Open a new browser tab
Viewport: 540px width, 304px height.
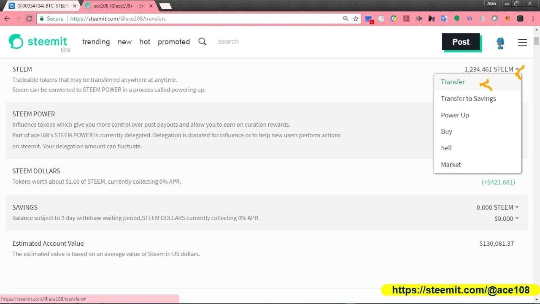(166, 6)
